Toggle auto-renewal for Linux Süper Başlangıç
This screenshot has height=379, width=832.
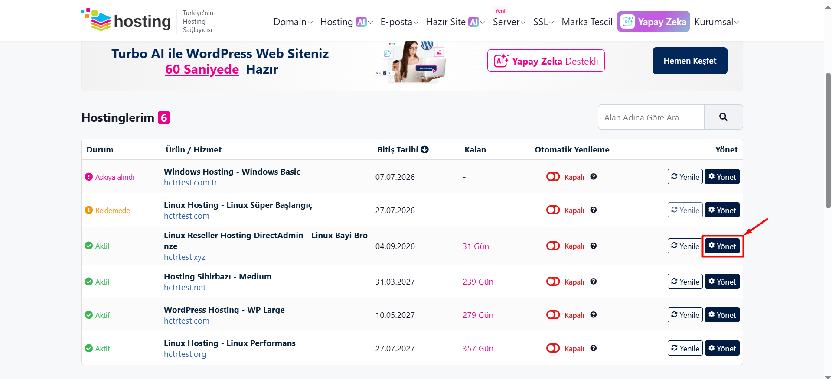(x=553, y=210)
